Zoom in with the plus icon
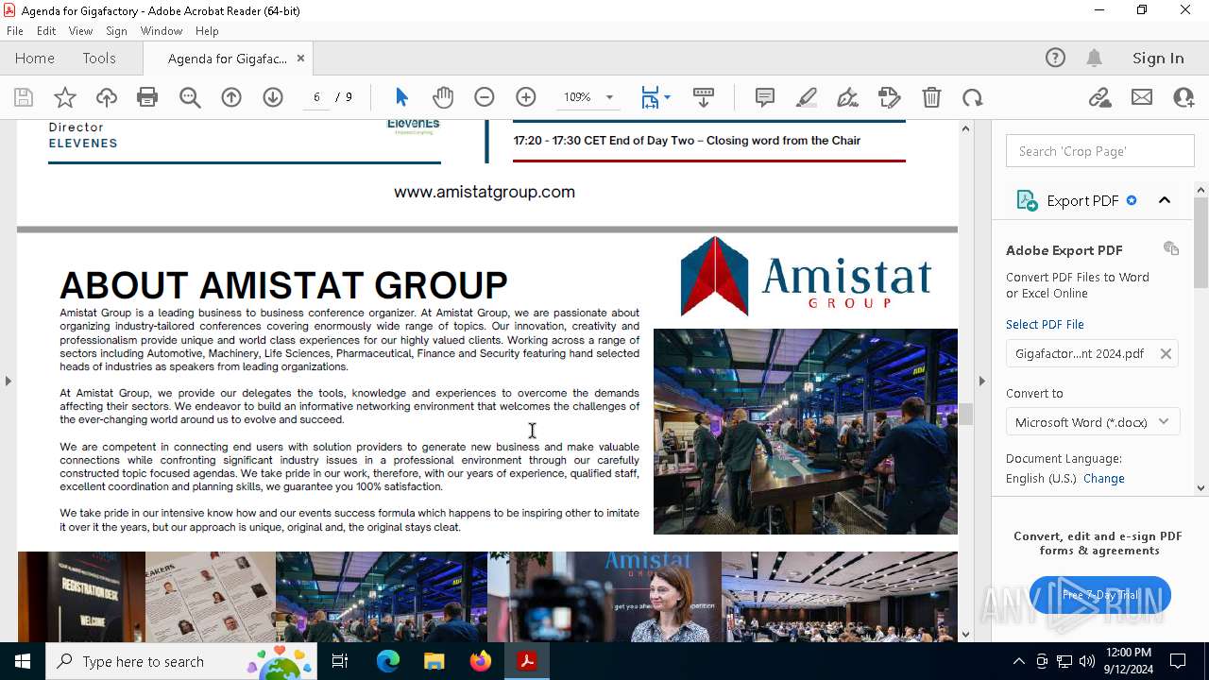The height and width of the screenshot is (680, 1209). coord(526,97)
